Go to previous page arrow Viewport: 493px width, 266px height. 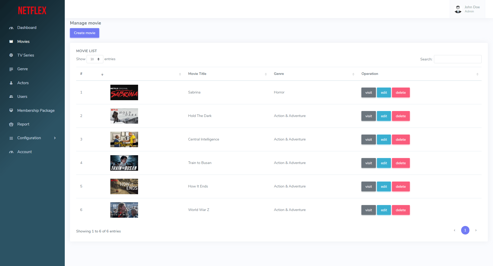point(454,230)
